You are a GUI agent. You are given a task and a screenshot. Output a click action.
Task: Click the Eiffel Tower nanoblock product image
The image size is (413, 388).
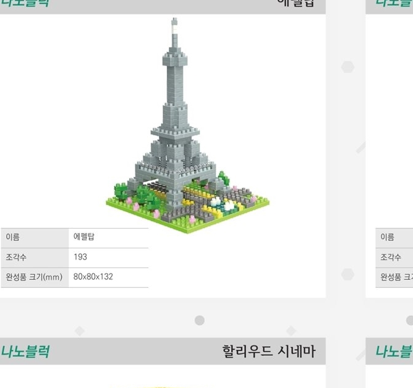tap(187, 126)
